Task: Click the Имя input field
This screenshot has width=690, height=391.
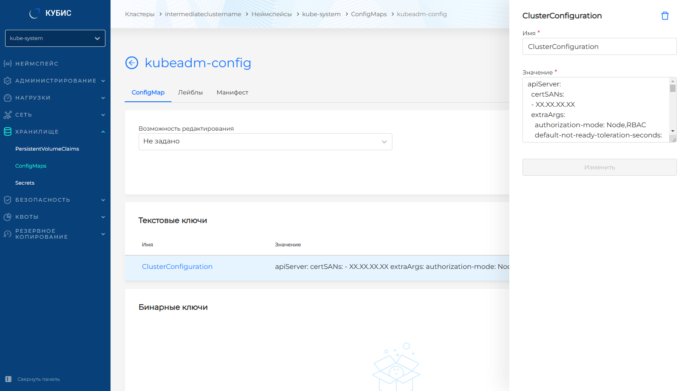Action: pyautogui.click(x=599, y=47)
